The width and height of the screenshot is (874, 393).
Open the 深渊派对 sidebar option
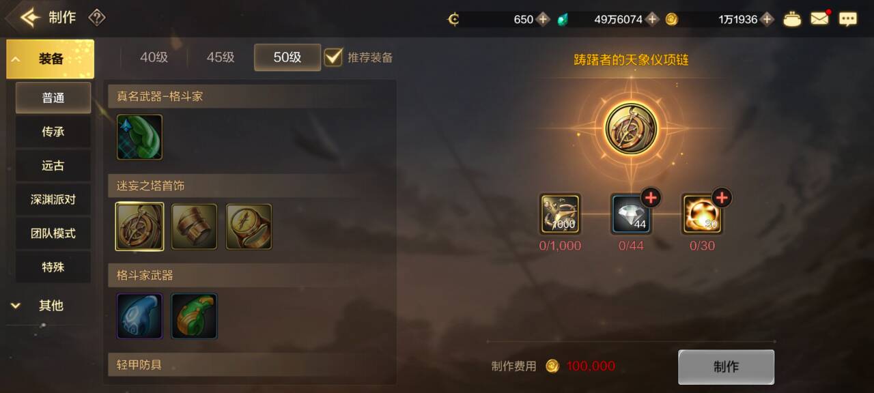click(53, 200)
